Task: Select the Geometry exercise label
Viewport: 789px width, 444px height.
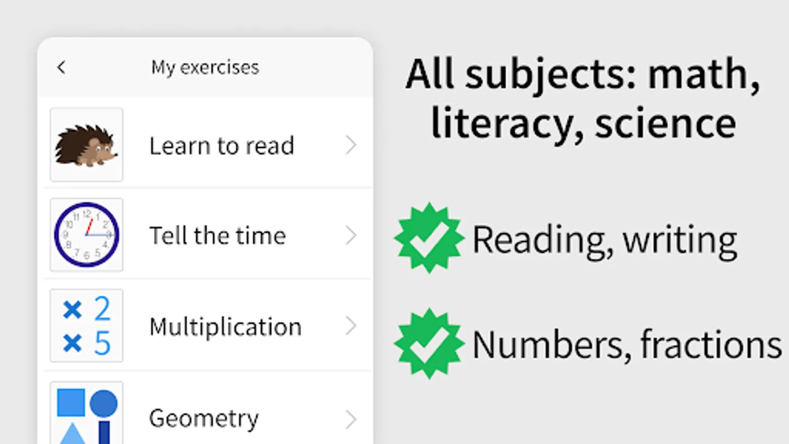Action: (204, 419)
